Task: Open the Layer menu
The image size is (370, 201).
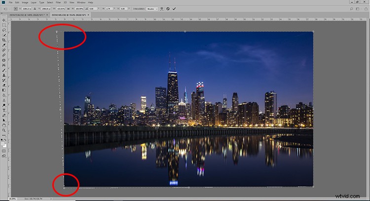Action: pos(34,2)
